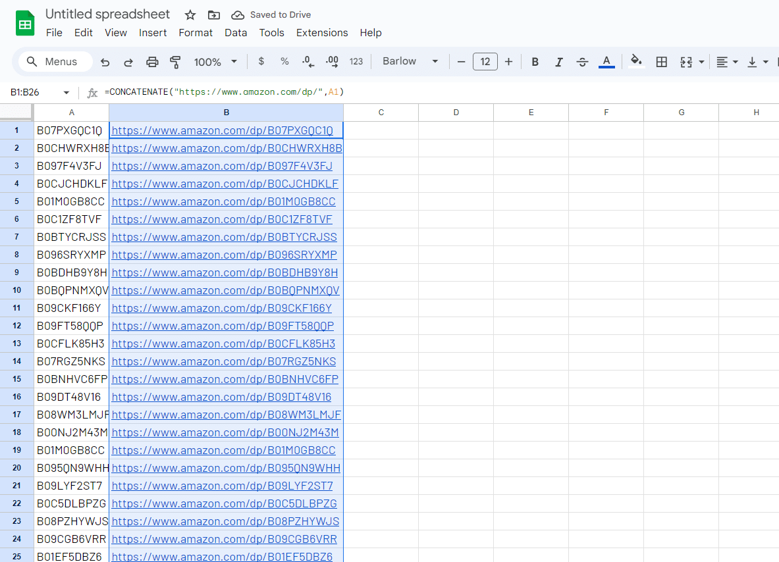Toggle italic formatting
This screenshot has width=779, height=562.
[x=558, y=62]
